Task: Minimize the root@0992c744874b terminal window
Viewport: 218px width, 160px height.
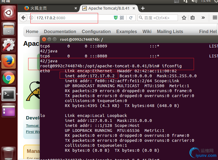Action: (49, 39)
